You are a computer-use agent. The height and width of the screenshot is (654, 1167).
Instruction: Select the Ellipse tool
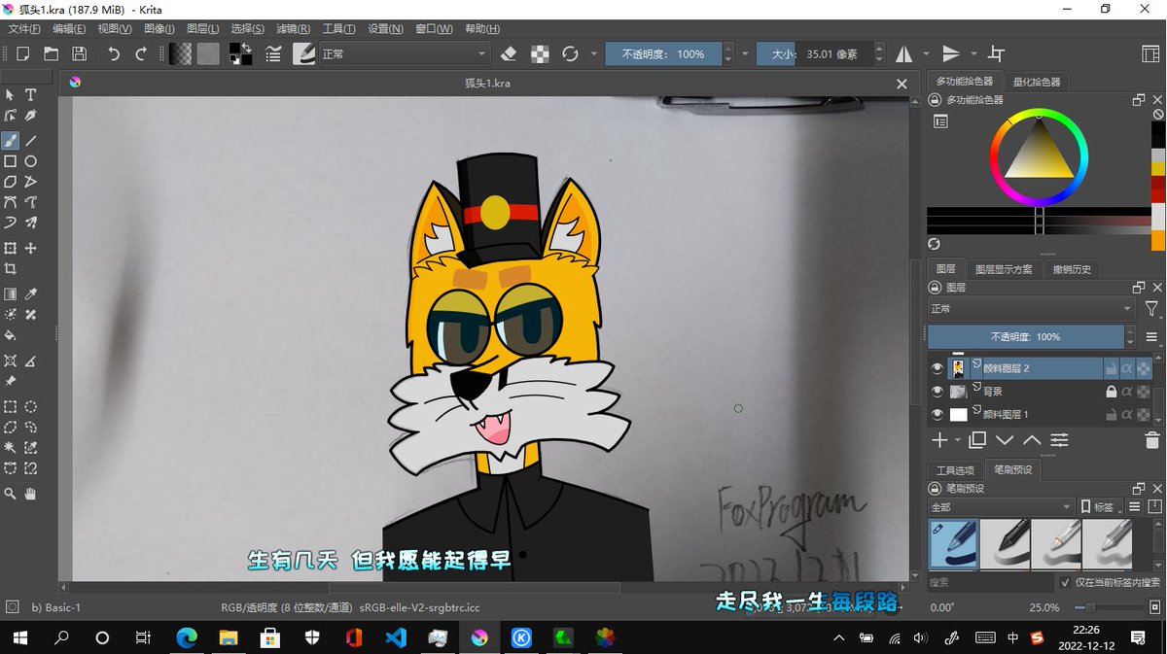coord(30,161)
